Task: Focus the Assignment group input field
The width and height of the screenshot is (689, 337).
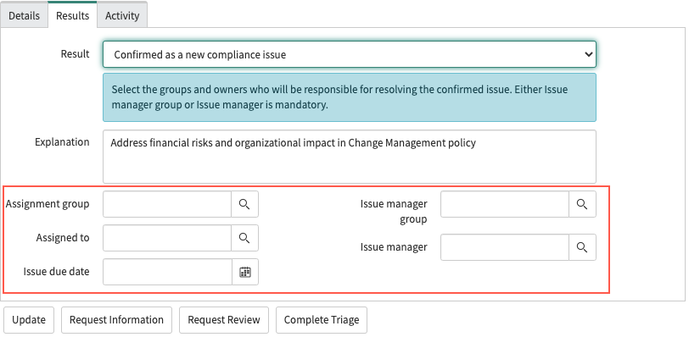Action: [167, 204]
